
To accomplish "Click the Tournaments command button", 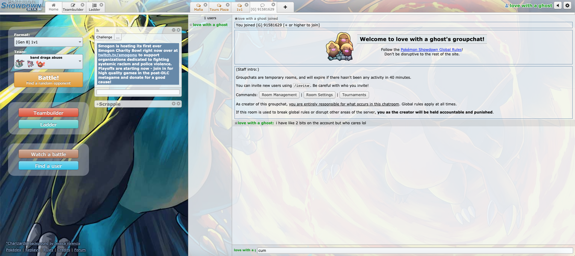I will coord(354,95).
